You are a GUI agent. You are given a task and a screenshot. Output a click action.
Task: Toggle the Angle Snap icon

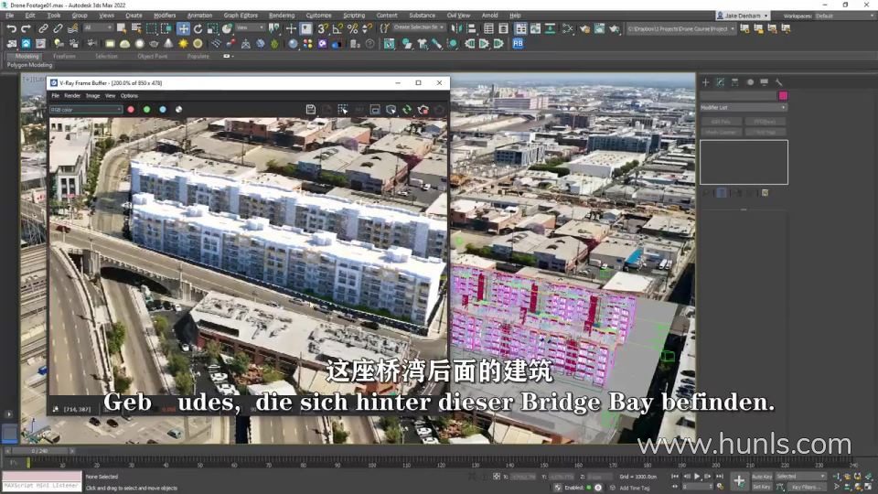coord(337,28)
